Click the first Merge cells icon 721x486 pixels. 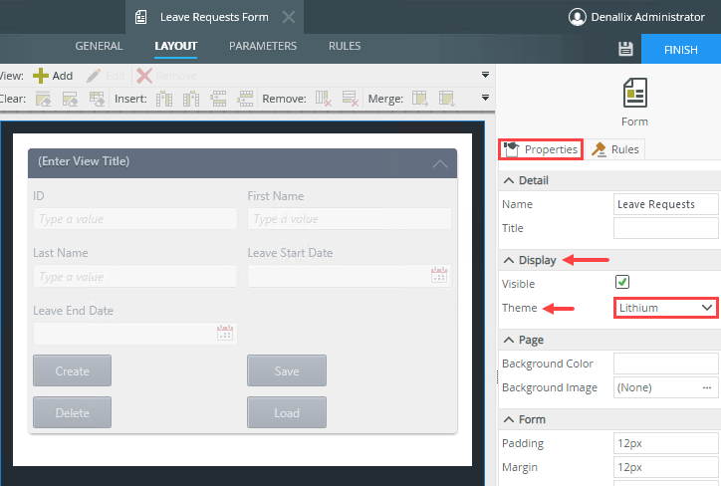tap(420, 99)
